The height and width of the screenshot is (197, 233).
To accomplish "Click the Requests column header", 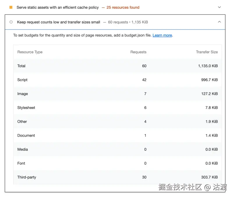I will coord(138,52).
